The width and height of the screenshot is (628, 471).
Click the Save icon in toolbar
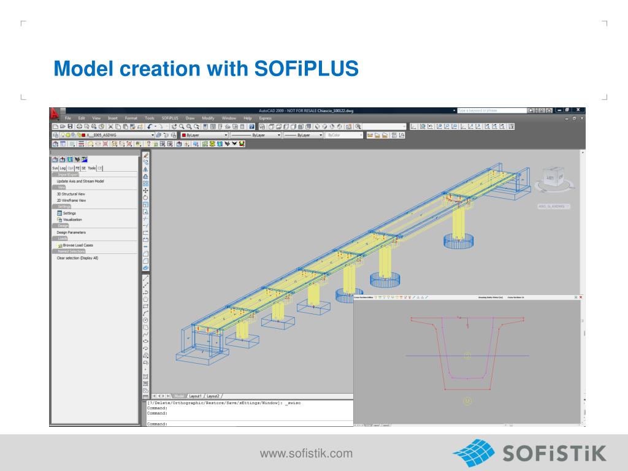tap(70, 126)
